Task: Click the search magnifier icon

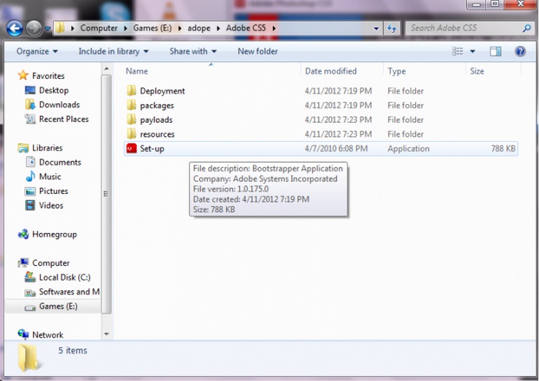Action: coord(526,29)
